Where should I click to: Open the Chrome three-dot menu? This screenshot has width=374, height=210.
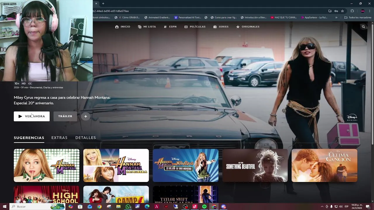pos(370,11)
